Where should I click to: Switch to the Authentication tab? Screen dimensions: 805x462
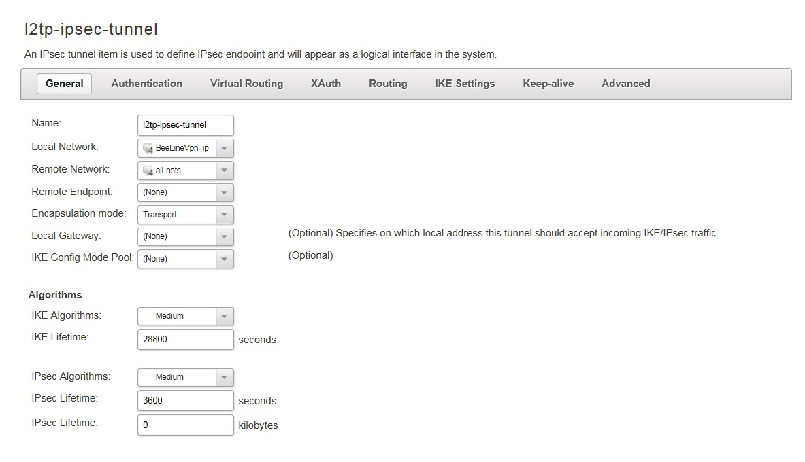point(146,84)
